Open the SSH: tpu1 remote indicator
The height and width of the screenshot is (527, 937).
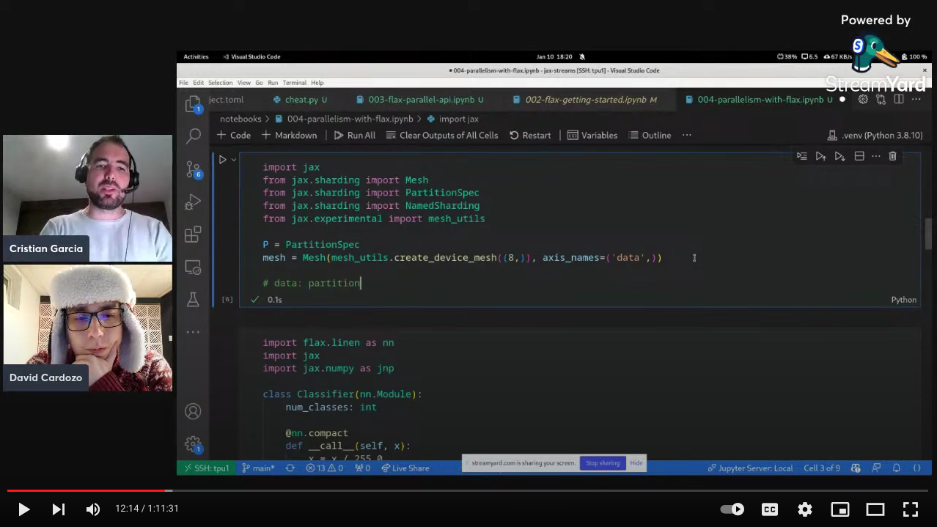[206, 468]
